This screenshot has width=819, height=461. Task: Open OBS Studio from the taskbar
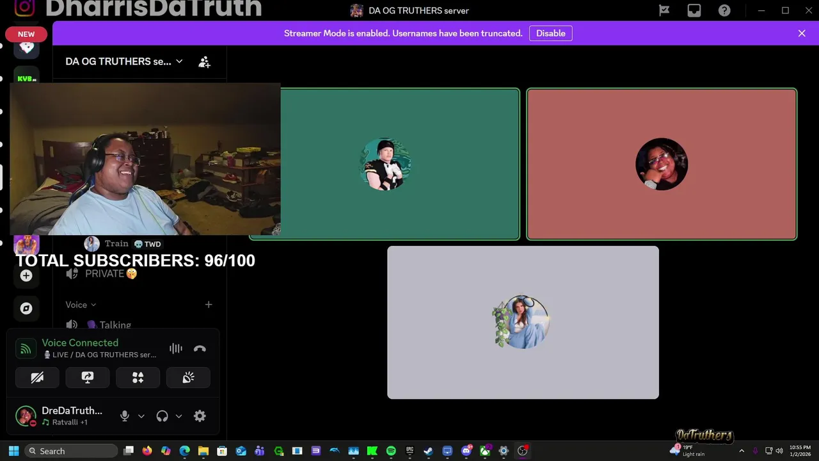522,451
